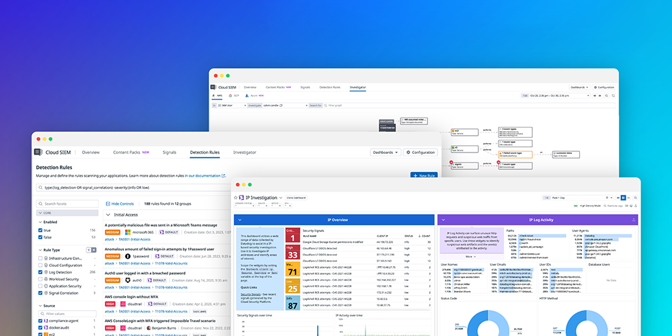Favorite the IP Investigation dashboard with the star
672x336 pixels.
(236, 198)
